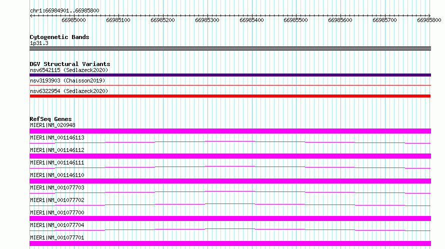Click ruler position 66985400
This screenshot has height=249, width=445.
tap(251, 20)
